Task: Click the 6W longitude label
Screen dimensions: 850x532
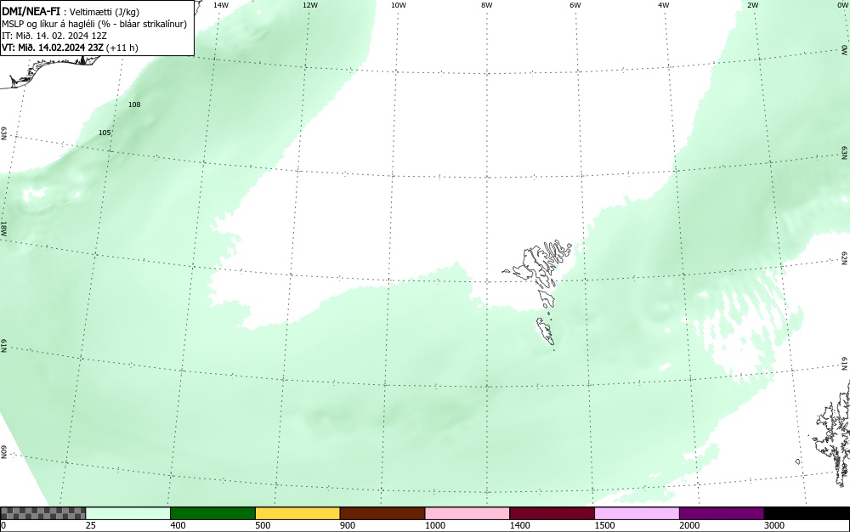Action: (x=575, y=5)
